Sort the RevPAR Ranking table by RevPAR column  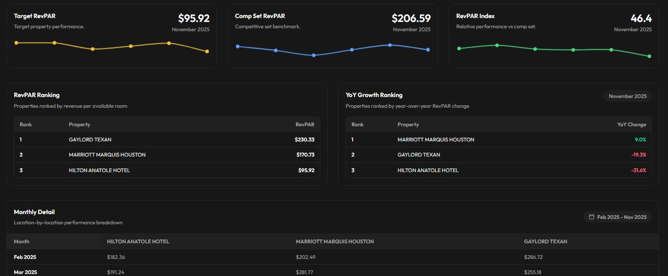[305, 124]
